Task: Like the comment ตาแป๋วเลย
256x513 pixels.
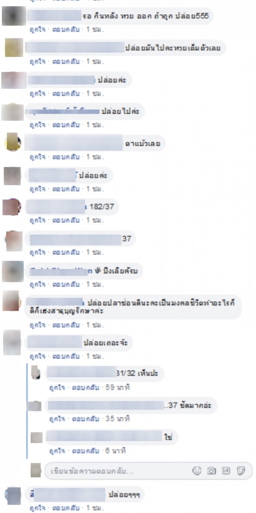Action: click(38, 157)
